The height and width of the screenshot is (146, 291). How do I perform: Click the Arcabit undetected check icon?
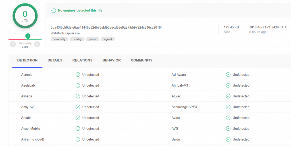(78, 118)
